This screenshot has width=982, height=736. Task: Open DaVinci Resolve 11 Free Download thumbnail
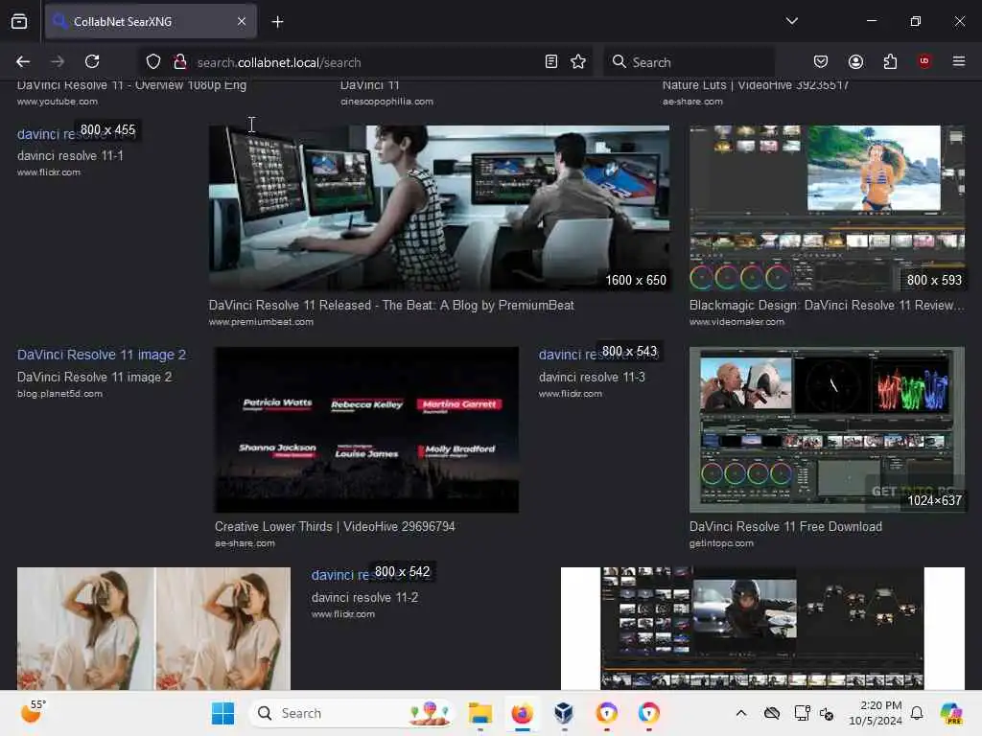point(827,430)
